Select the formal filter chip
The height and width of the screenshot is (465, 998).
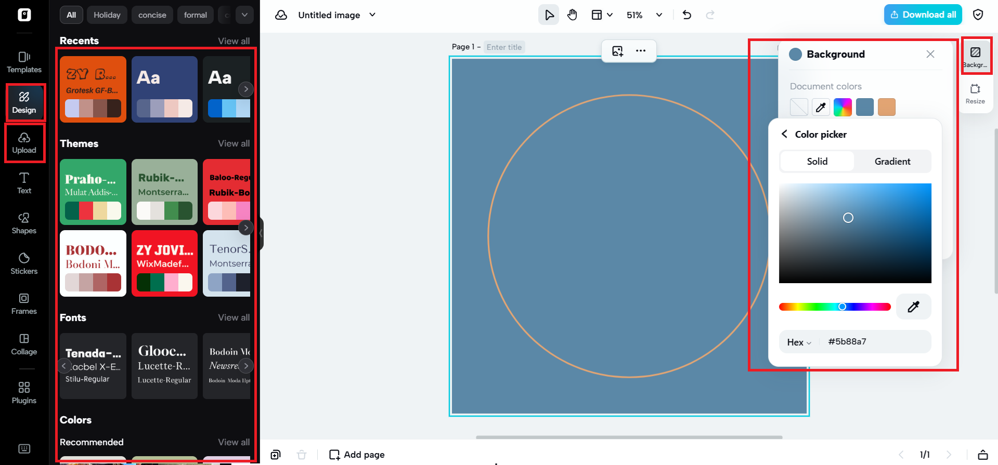click(x=196, y=15)
